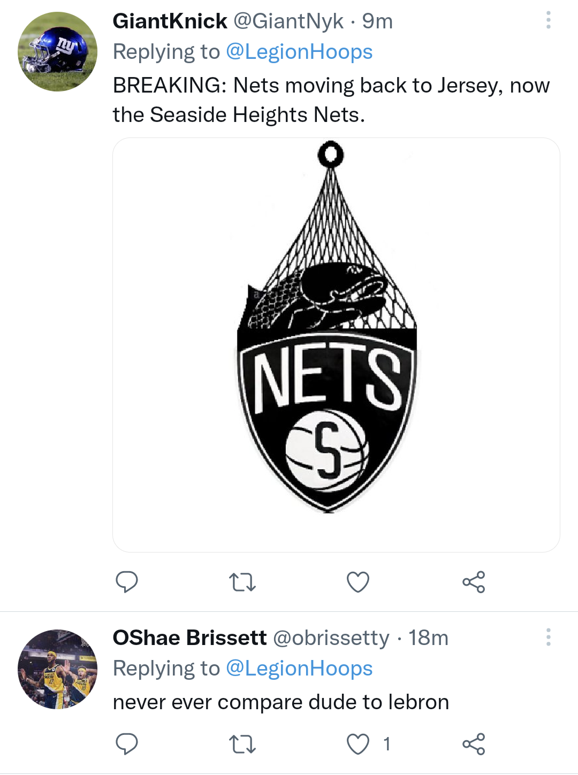Open GiantKnick's Giants helmet profile picture

(58, 51)
